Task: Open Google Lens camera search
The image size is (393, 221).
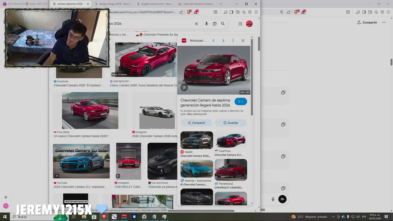Action: click(215, 24)
